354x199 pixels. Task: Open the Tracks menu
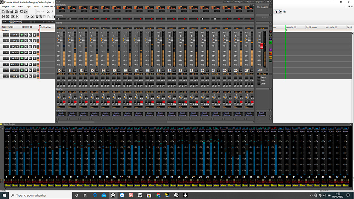click(36, 7)
